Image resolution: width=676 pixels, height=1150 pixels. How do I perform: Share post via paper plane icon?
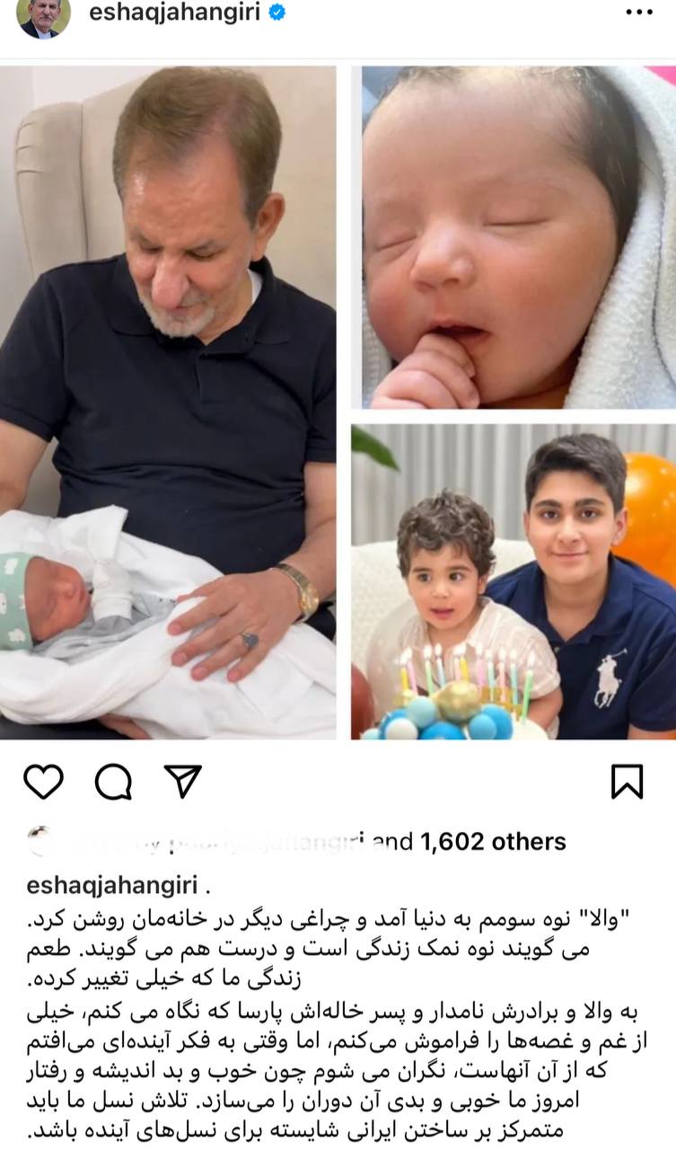184,781
